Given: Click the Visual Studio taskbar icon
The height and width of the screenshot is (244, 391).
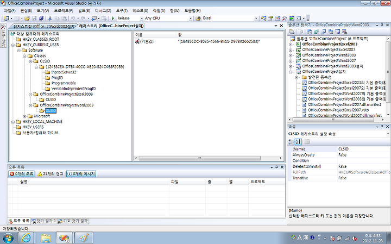Looking at the screenshot, I should (x=65, y=238).
